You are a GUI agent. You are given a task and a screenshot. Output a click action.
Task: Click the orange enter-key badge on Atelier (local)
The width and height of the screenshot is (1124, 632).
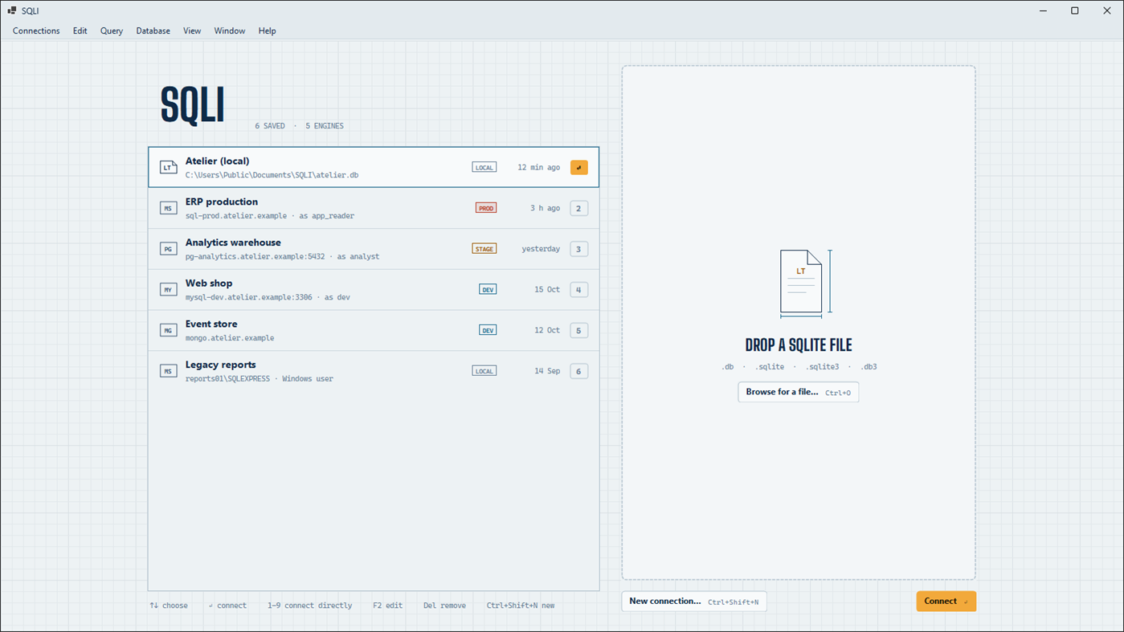click(578, 167)
